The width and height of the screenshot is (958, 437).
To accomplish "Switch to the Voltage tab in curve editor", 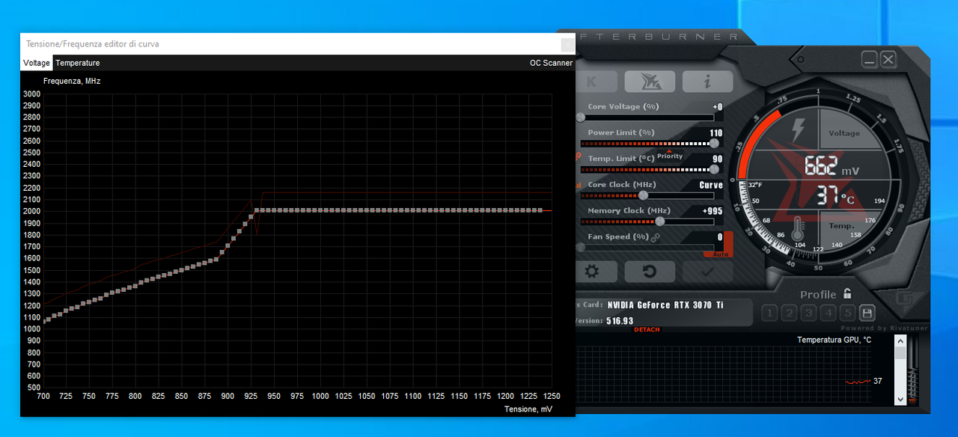I will 37,63.
